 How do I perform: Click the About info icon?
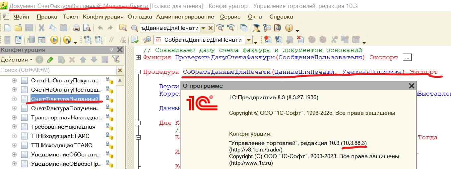click(x=289, y=28)
